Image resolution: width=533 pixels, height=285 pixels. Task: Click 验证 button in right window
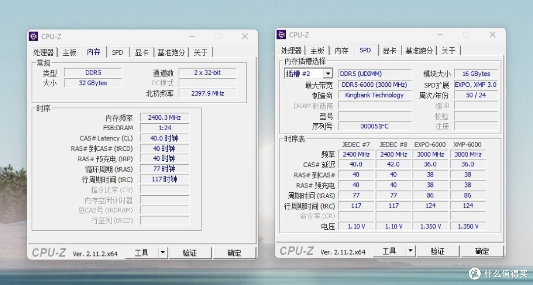click(438, 251)
